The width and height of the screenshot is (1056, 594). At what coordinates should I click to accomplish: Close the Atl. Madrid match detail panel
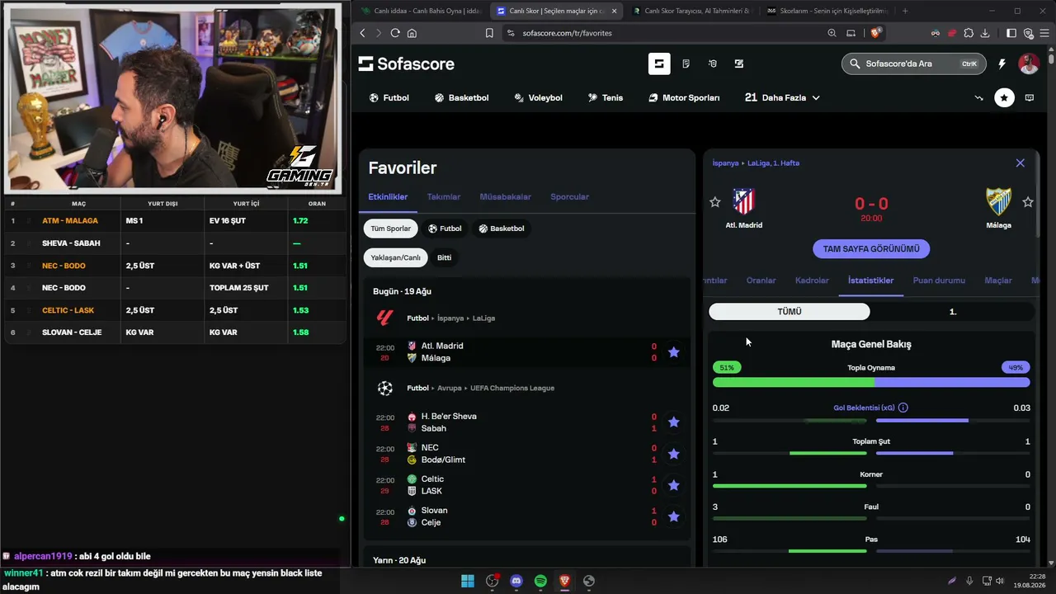tap(1021, 163)
